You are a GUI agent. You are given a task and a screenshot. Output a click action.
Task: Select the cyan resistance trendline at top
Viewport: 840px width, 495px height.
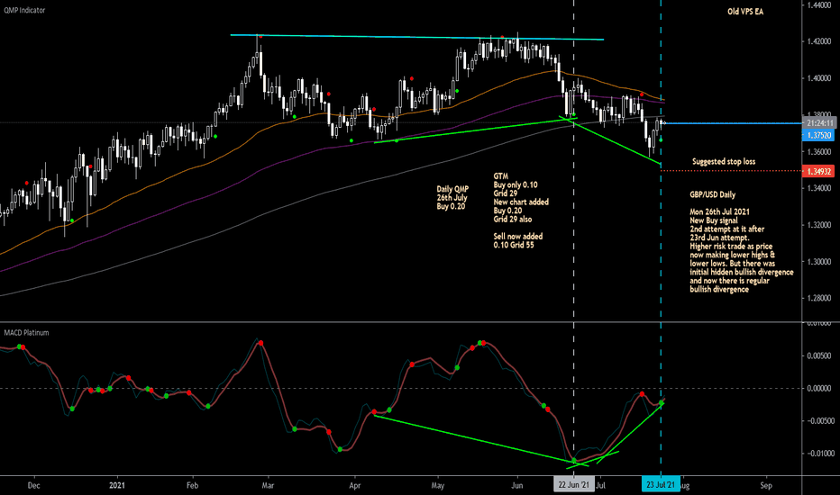416,37
